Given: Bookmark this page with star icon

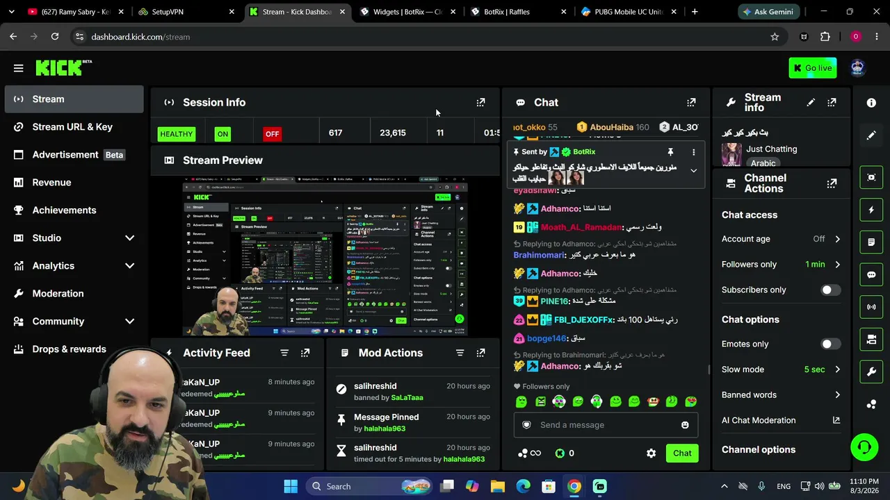Looking at the screenshot, I should point(775,37).
